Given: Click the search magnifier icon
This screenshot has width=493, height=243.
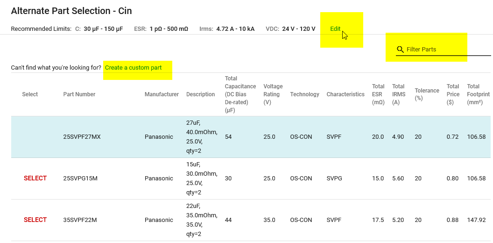Looking at the screenshot, I should pyautogui.click(x=400, y=50).
